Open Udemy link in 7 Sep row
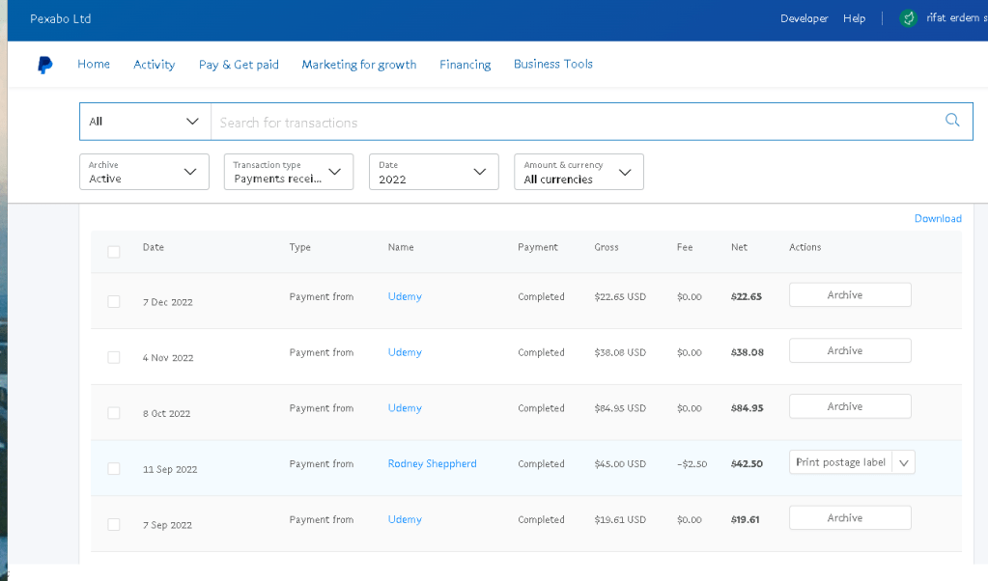Image resolution: width=988 pixels, height=581 pixels. 405,519
